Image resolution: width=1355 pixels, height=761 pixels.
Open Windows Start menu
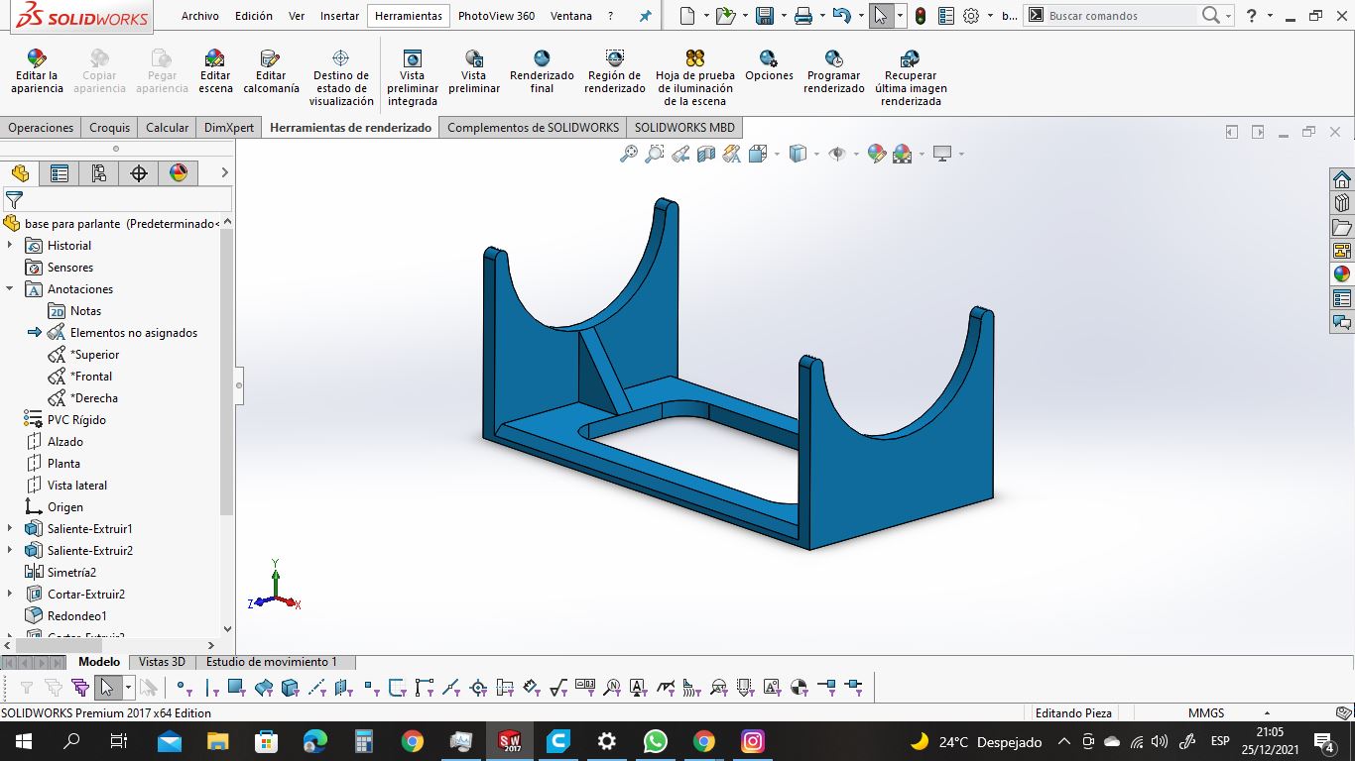pos(23,741)
